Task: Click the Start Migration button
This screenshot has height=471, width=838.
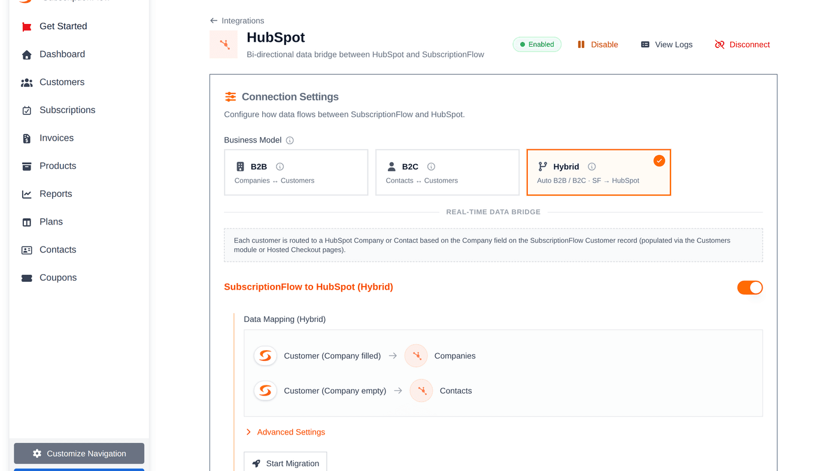Action: [286, 463]
